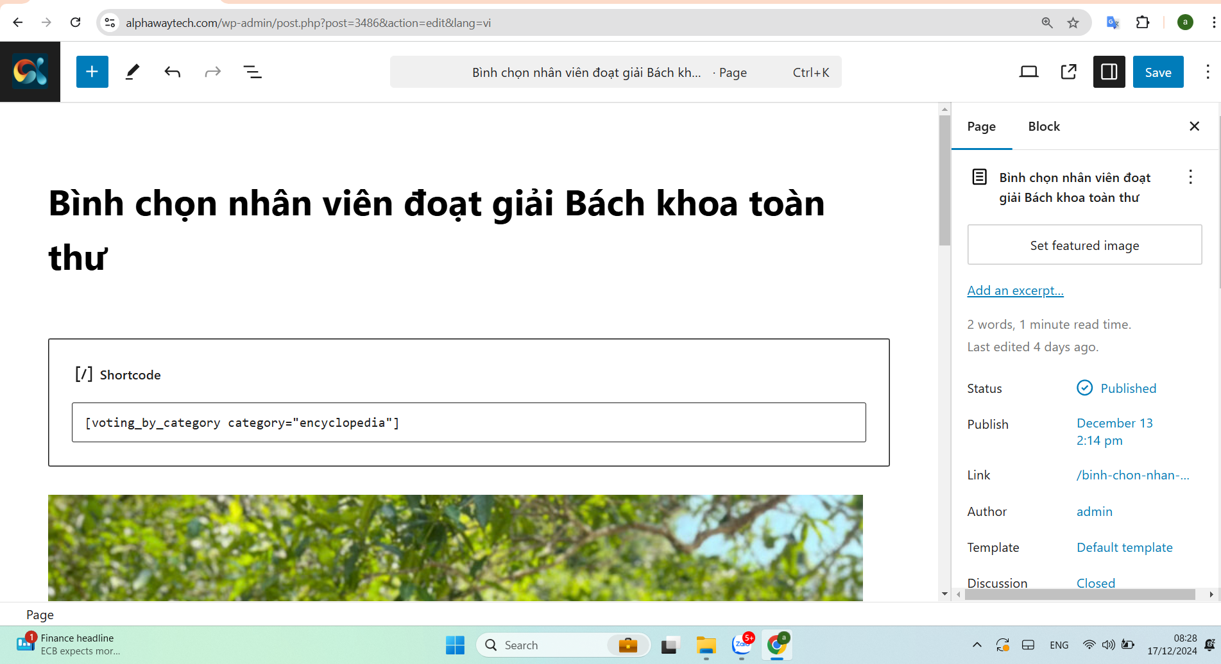Screen dimensions: 1221x664
Task: Open the Document Overview list view
Action: pyautogui.click(x=252, y=72)
